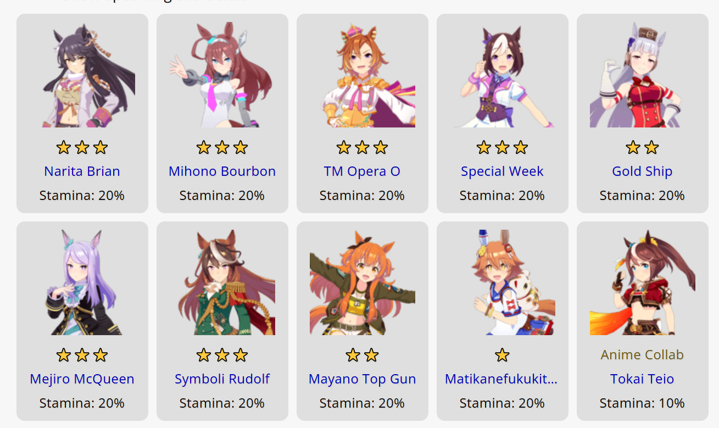Viewport: 719px width, 428px height.
Task: Select the TM Opera O character image
Action: (x=363, y=75)
